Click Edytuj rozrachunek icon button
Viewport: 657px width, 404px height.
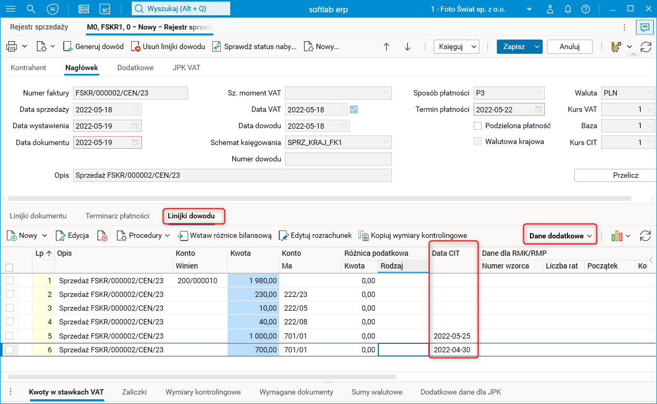[283, 236]
